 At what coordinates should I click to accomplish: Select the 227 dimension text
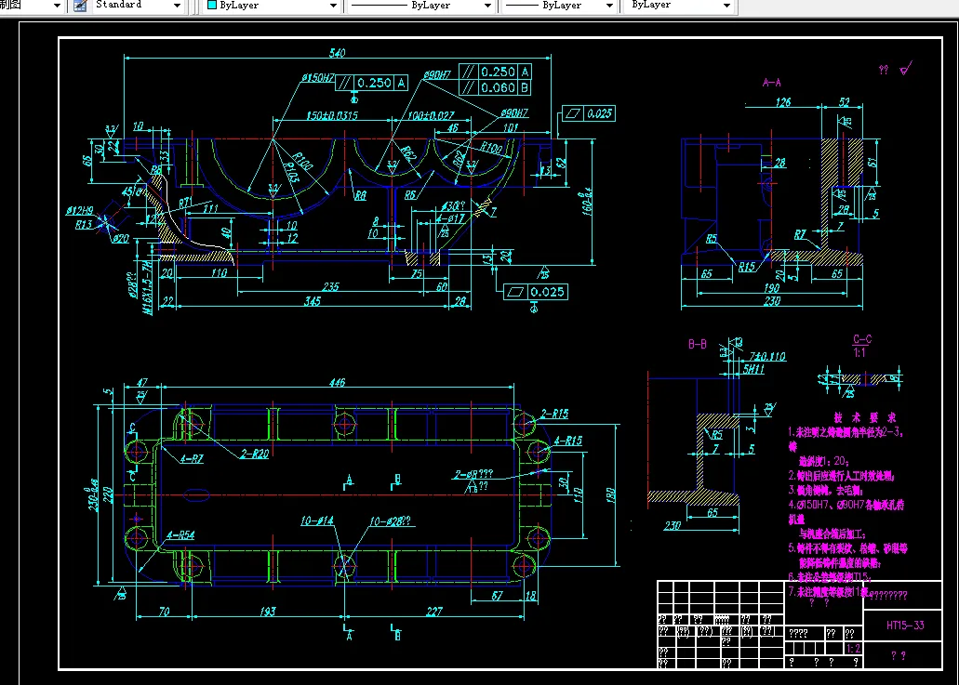click(x=434, y=611)
